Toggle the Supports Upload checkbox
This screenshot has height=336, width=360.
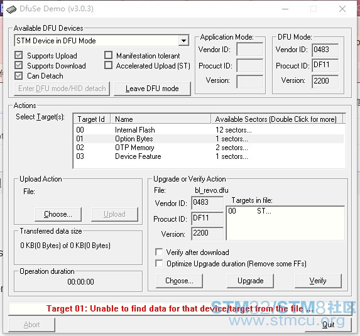(x=19, y=55)
